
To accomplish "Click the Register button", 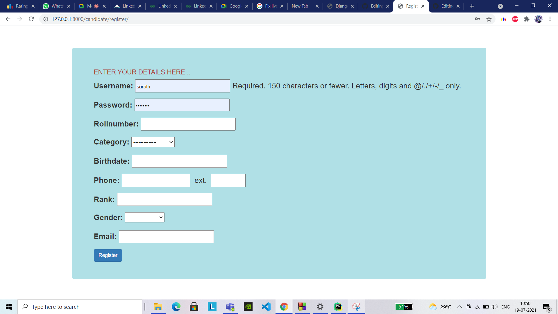I will pos(108,255).
